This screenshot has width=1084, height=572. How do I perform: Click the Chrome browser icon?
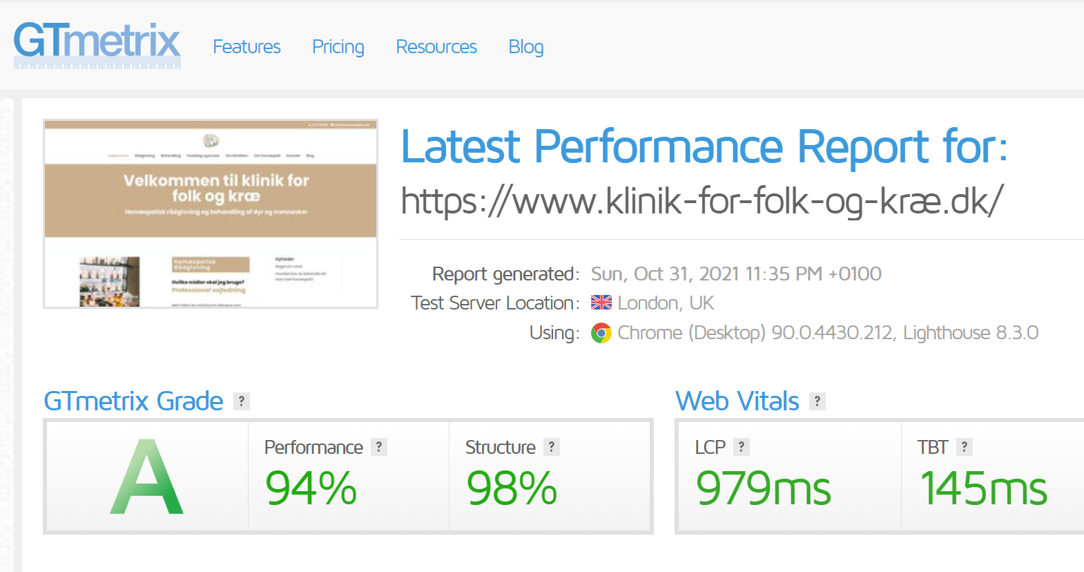(x=601, y=333)
